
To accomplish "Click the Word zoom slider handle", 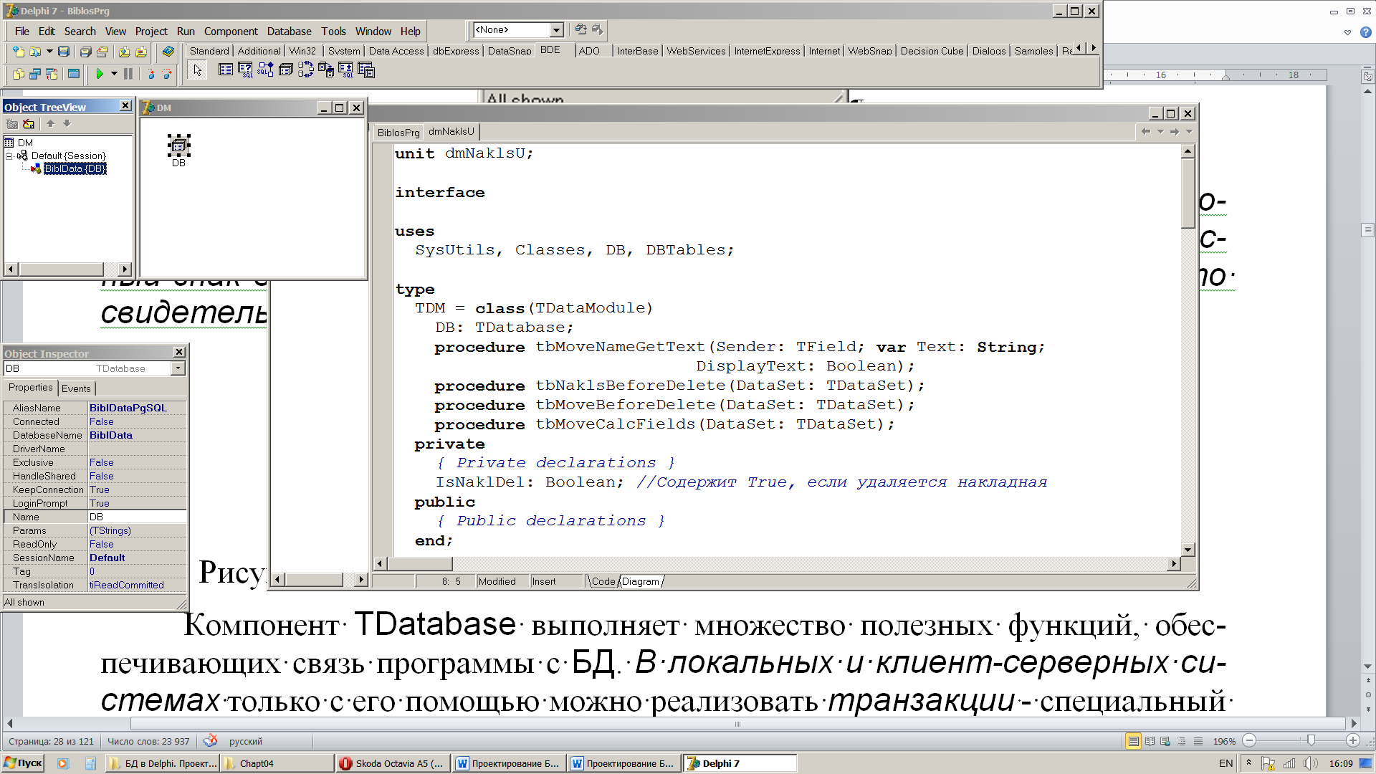I will tap(1311, 741).
